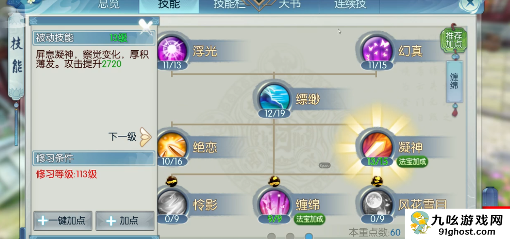The height and width of the screenshot is (239, 510).
Task: Close the passive skill detail panel
Action: [146, 26]
